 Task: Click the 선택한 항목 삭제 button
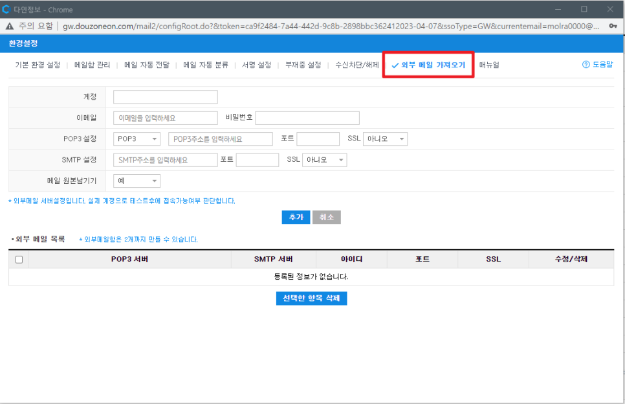311,298
